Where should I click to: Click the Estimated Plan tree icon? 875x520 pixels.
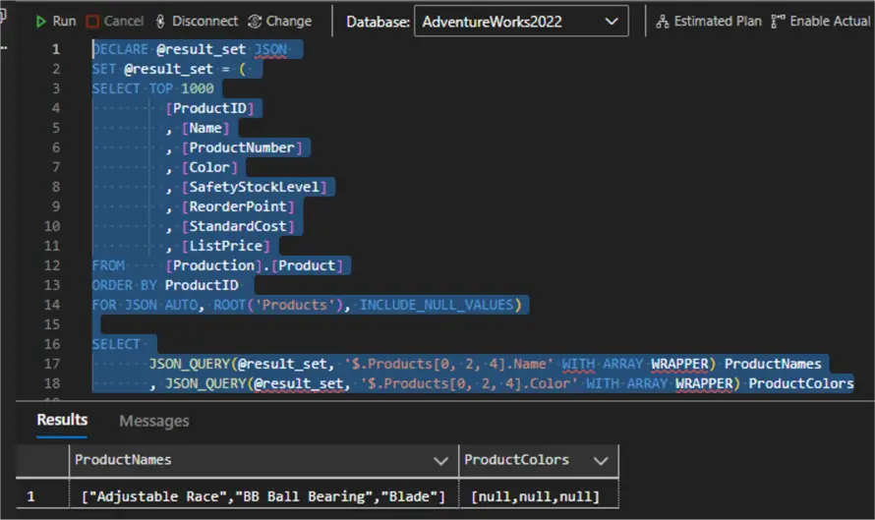coord(662,22)
